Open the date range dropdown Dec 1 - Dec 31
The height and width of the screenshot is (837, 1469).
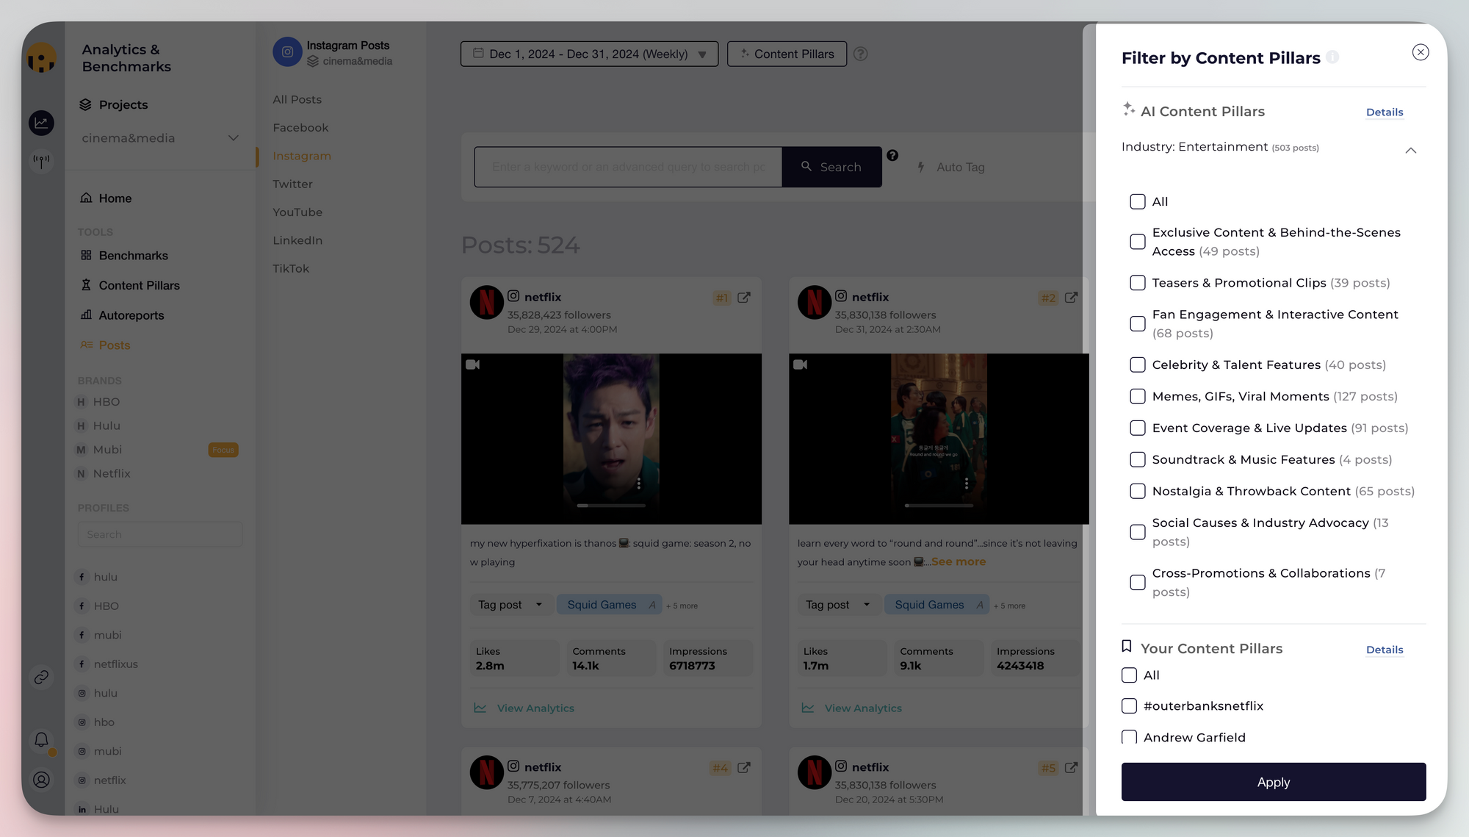(589, 54)
